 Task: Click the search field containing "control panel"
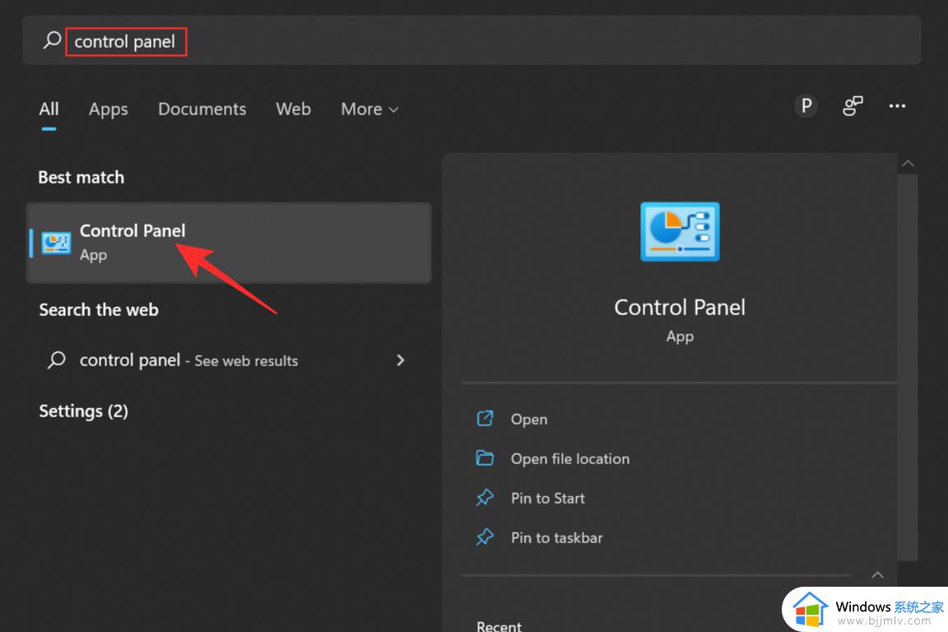(472, 40)
